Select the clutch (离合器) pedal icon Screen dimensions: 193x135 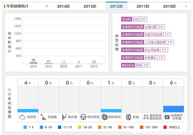click(x=63, y=117)
